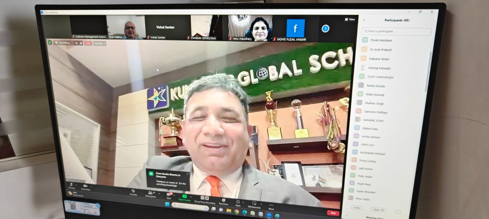Select CHHAMA SRIVASTAVA's video thumbnail
This screenshot has width=489, height=219.
206,27
